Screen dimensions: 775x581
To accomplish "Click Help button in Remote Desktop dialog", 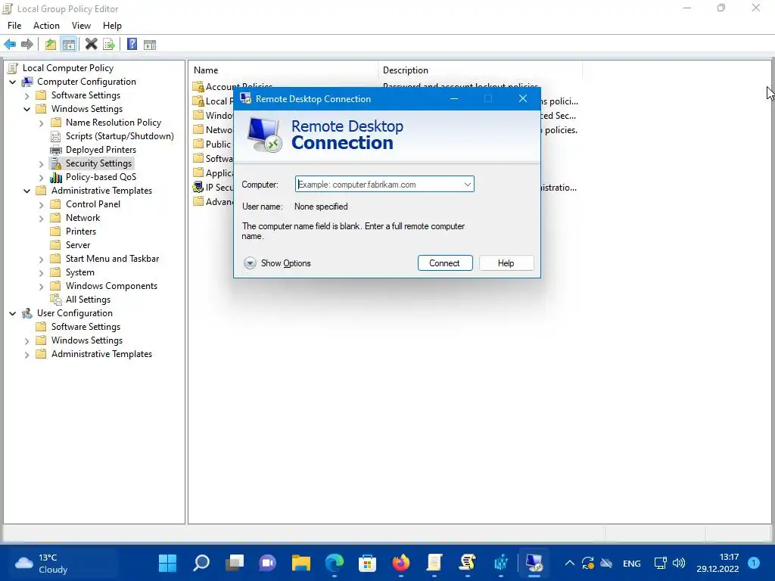I will coord(506,263).
